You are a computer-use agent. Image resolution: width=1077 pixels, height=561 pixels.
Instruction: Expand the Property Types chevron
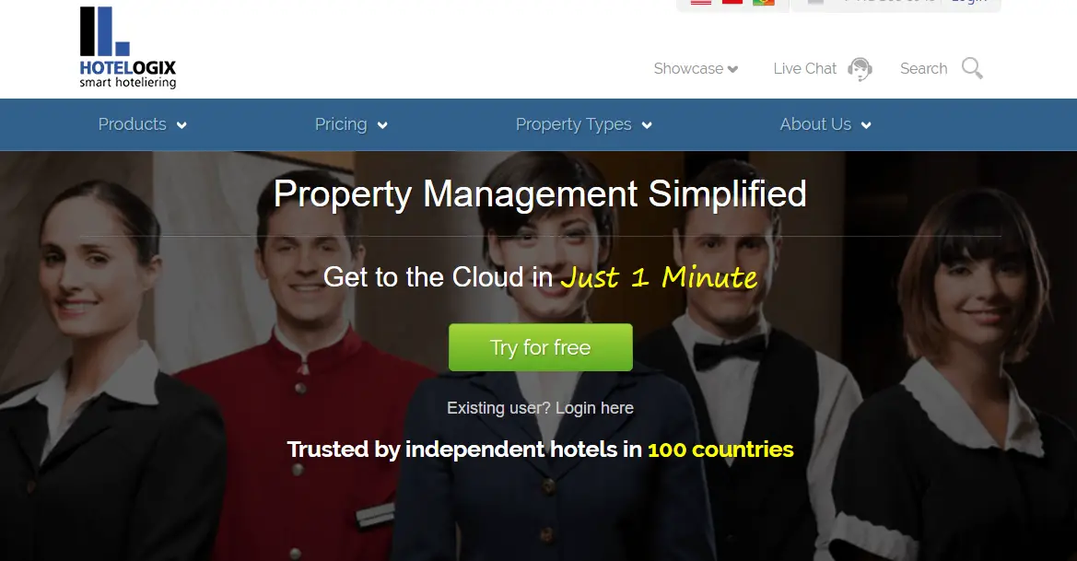[x=647, y=125]
